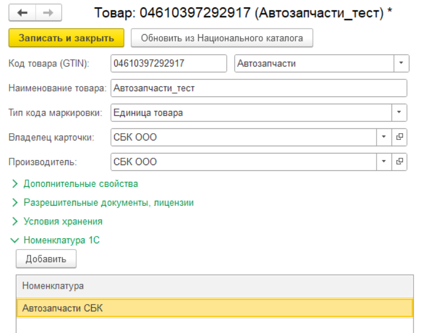The image size is (422, 333).
Task: Click the Производитель field containing СБК ООО
Action: click(243, 162)
